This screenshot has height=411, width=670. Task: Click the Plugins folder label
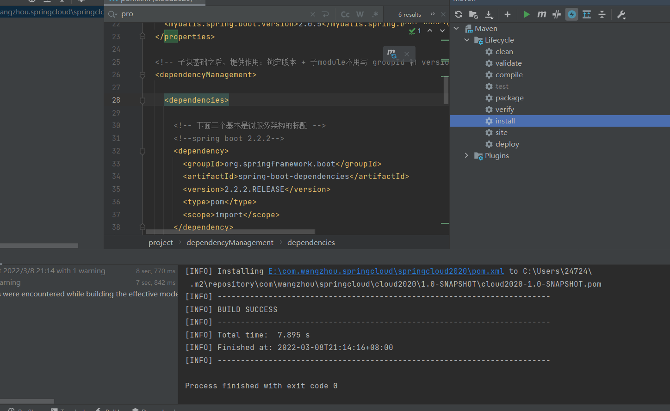tap(496, 156)
